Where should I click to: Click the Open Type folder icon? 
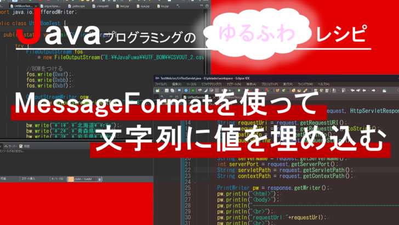[x=294, y=91]
